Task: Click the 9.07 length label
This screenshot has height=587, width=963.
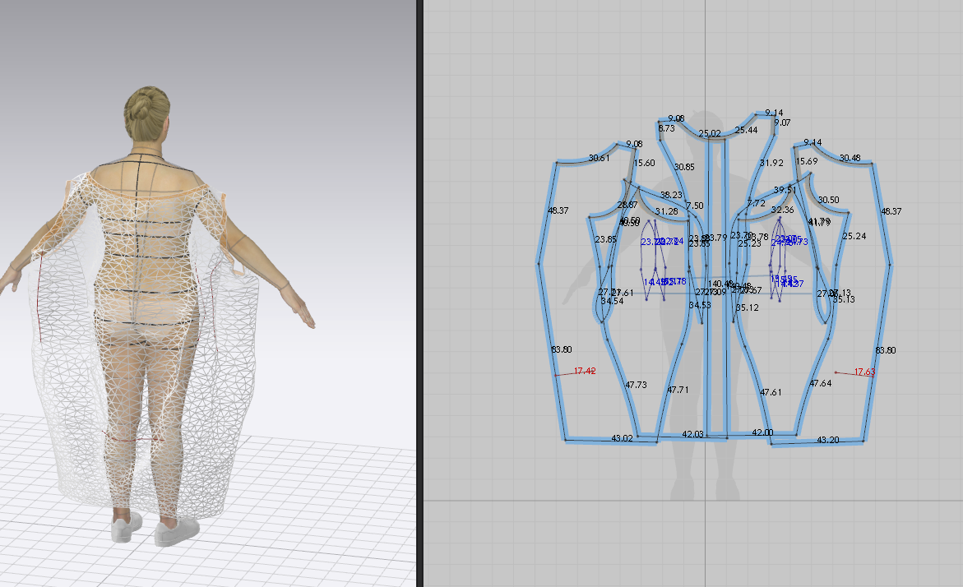Action: (782, 122)
